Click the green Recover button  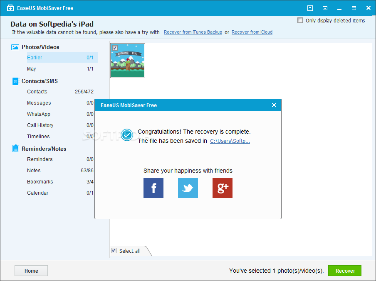[x=344, y=271]
